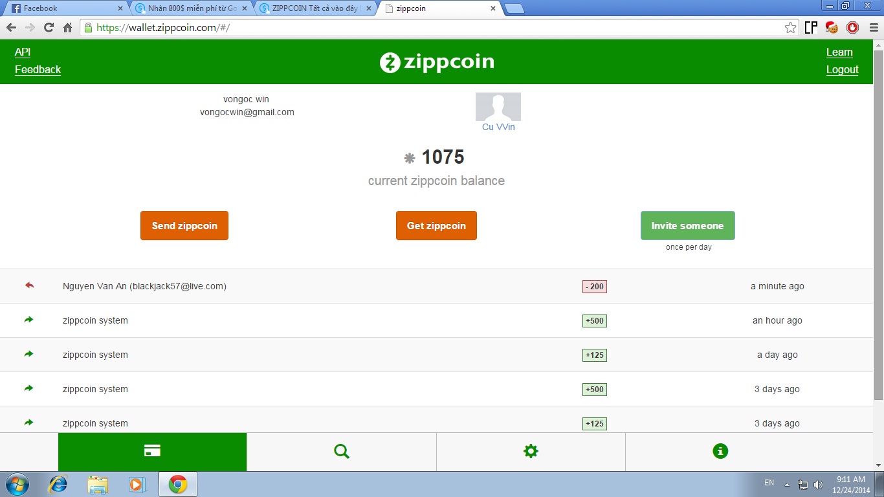
Task: Click the Santa face extension icon
Action: 832,28
